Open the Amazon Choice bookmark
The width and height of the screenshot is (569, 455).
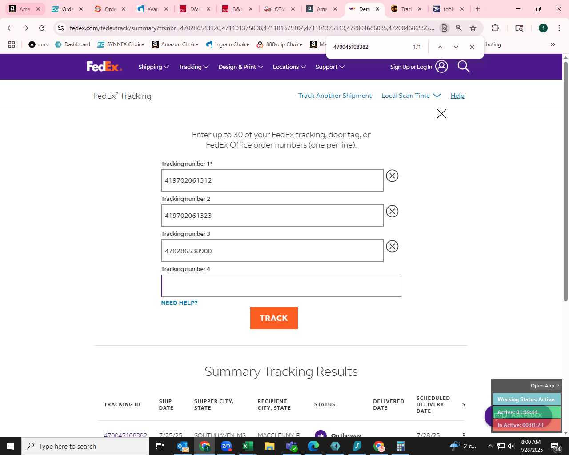(x=175, y=44)
